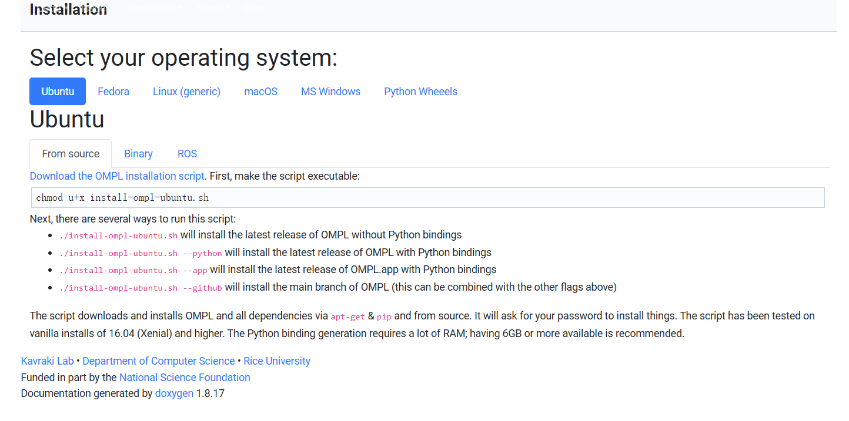Download the OMPL installation script
849x421 pixels.
pyautogui.click(x=116, y=176)
